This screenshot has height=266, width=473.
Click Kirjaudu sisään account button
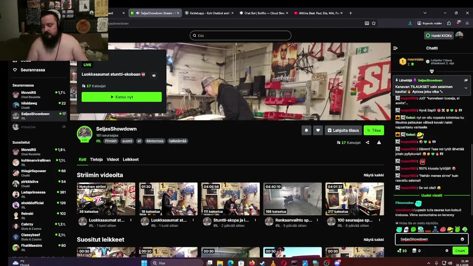429,23
